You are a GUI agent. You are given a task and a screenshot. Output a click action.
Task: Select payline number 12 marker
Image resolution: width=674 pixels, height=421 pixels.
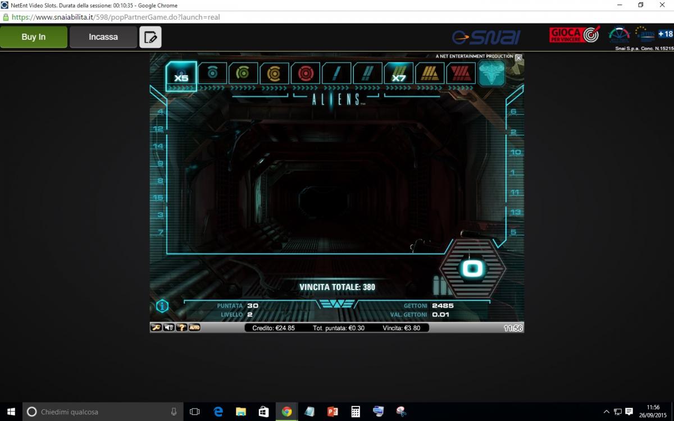click(x=158, y=129)
